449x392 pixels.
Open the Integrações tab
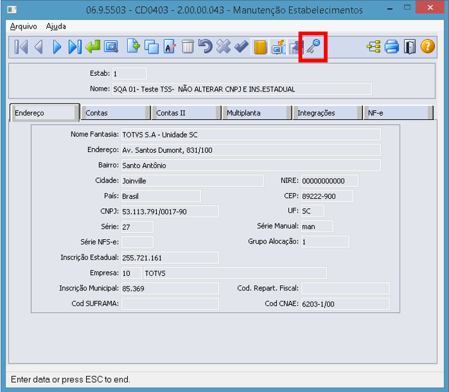[x=328, y=112]
